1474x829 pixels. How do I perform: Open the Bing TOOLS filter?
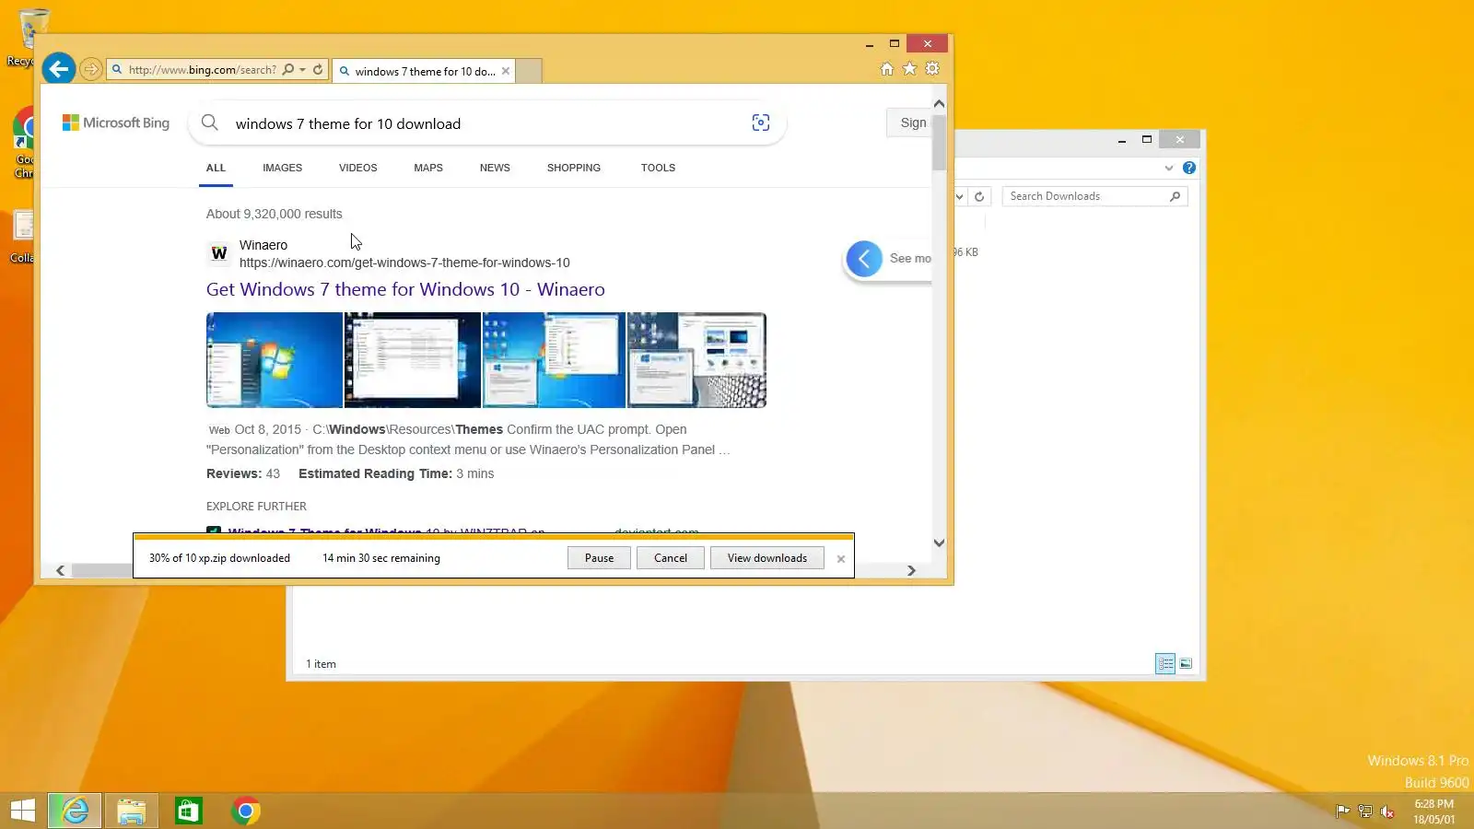pyautogui.click(x=658, y=168)
